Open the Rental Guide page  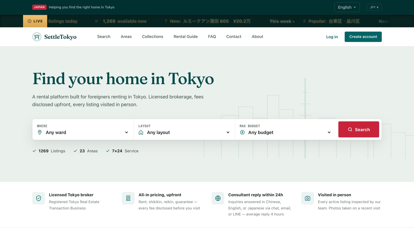(186, 37)
